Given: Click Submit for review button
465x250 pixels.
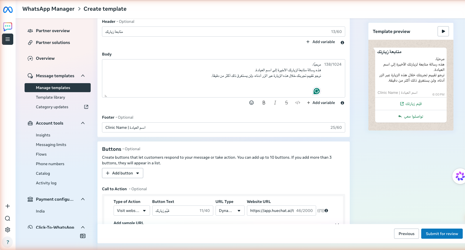Looking at the screenshot, I should point(442,234).
